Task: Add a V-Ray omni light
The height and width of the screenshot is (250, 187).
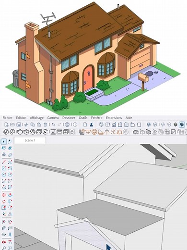Action: pyautogui.click(x=113, y=132)
